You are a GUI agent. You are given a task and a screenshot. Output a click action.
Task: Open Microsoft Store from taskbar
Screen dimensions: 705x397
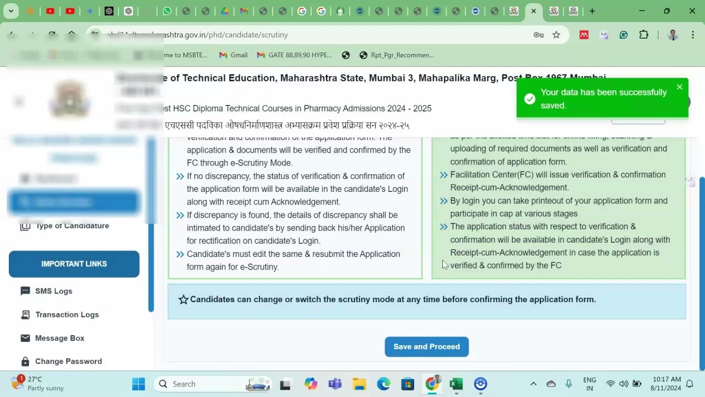(x=408, y=384)
